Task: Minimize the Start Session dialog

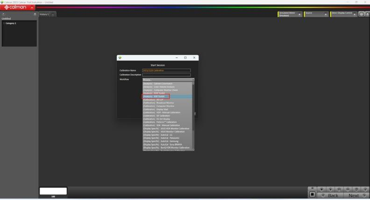Action: coord(177,58)
